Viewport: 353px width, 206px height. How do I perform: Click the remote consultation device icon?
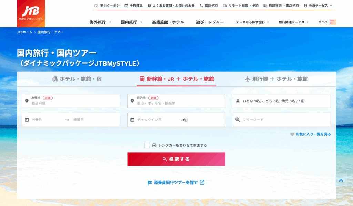coord(225,6)
